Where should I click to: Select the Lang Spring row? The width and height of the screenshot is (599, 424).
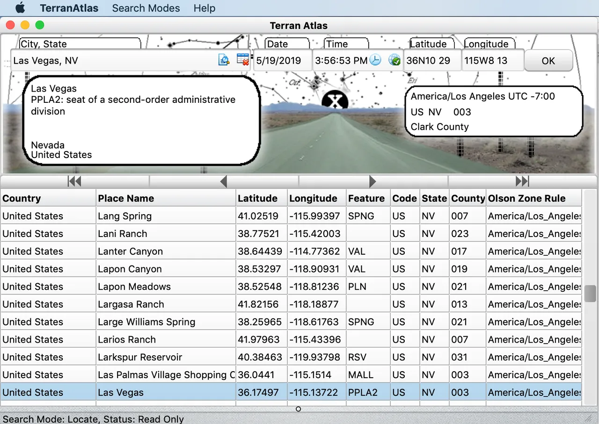[x=291, y=216]
